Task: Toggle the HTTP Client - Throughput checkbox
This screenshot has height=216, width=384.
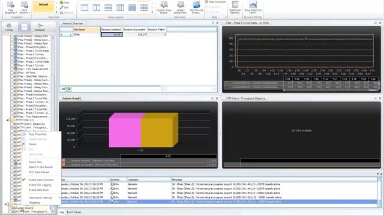Action: click(12, 128)
